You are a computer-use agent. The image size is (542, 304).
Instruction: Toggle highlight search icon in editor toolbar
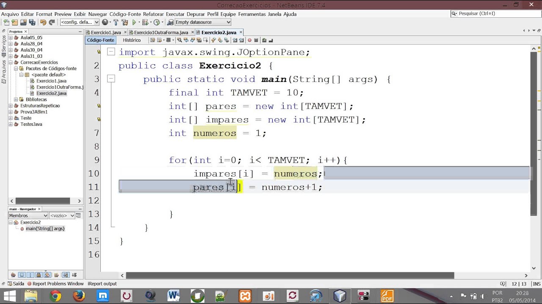click(x=199, y=40)
